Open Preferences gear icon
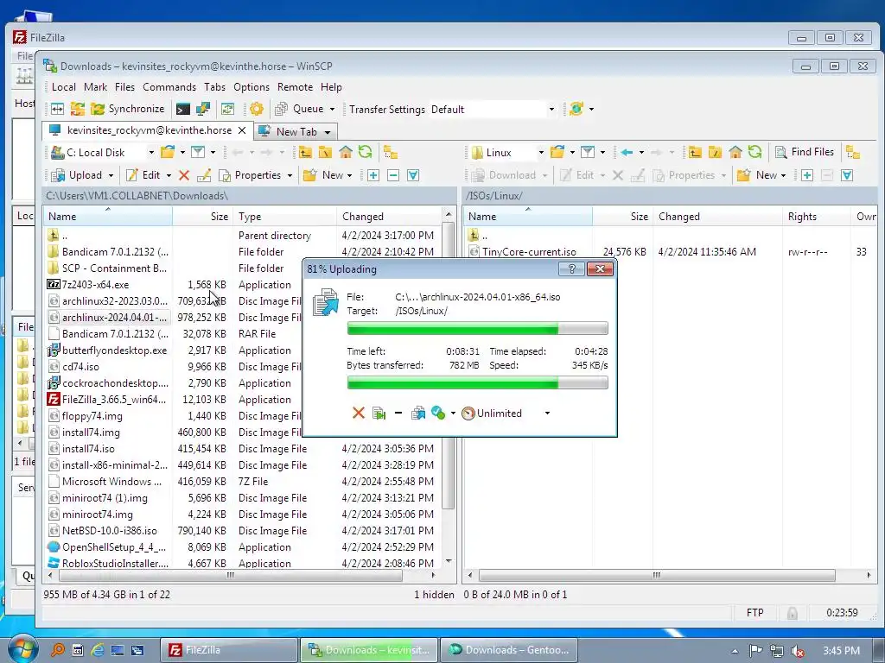The height and width of the screenshot is (663, 885). tap(256, 109)
